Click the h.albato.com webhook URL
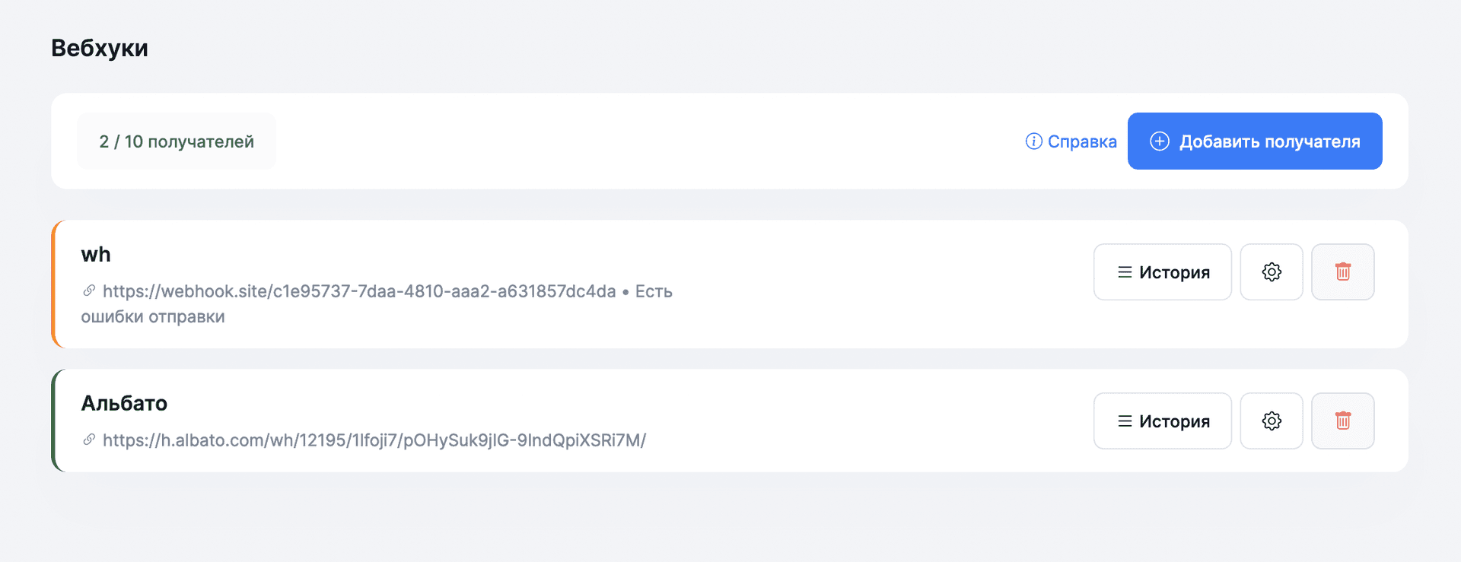Screen dimensions: 1461x562 (374, 440)
